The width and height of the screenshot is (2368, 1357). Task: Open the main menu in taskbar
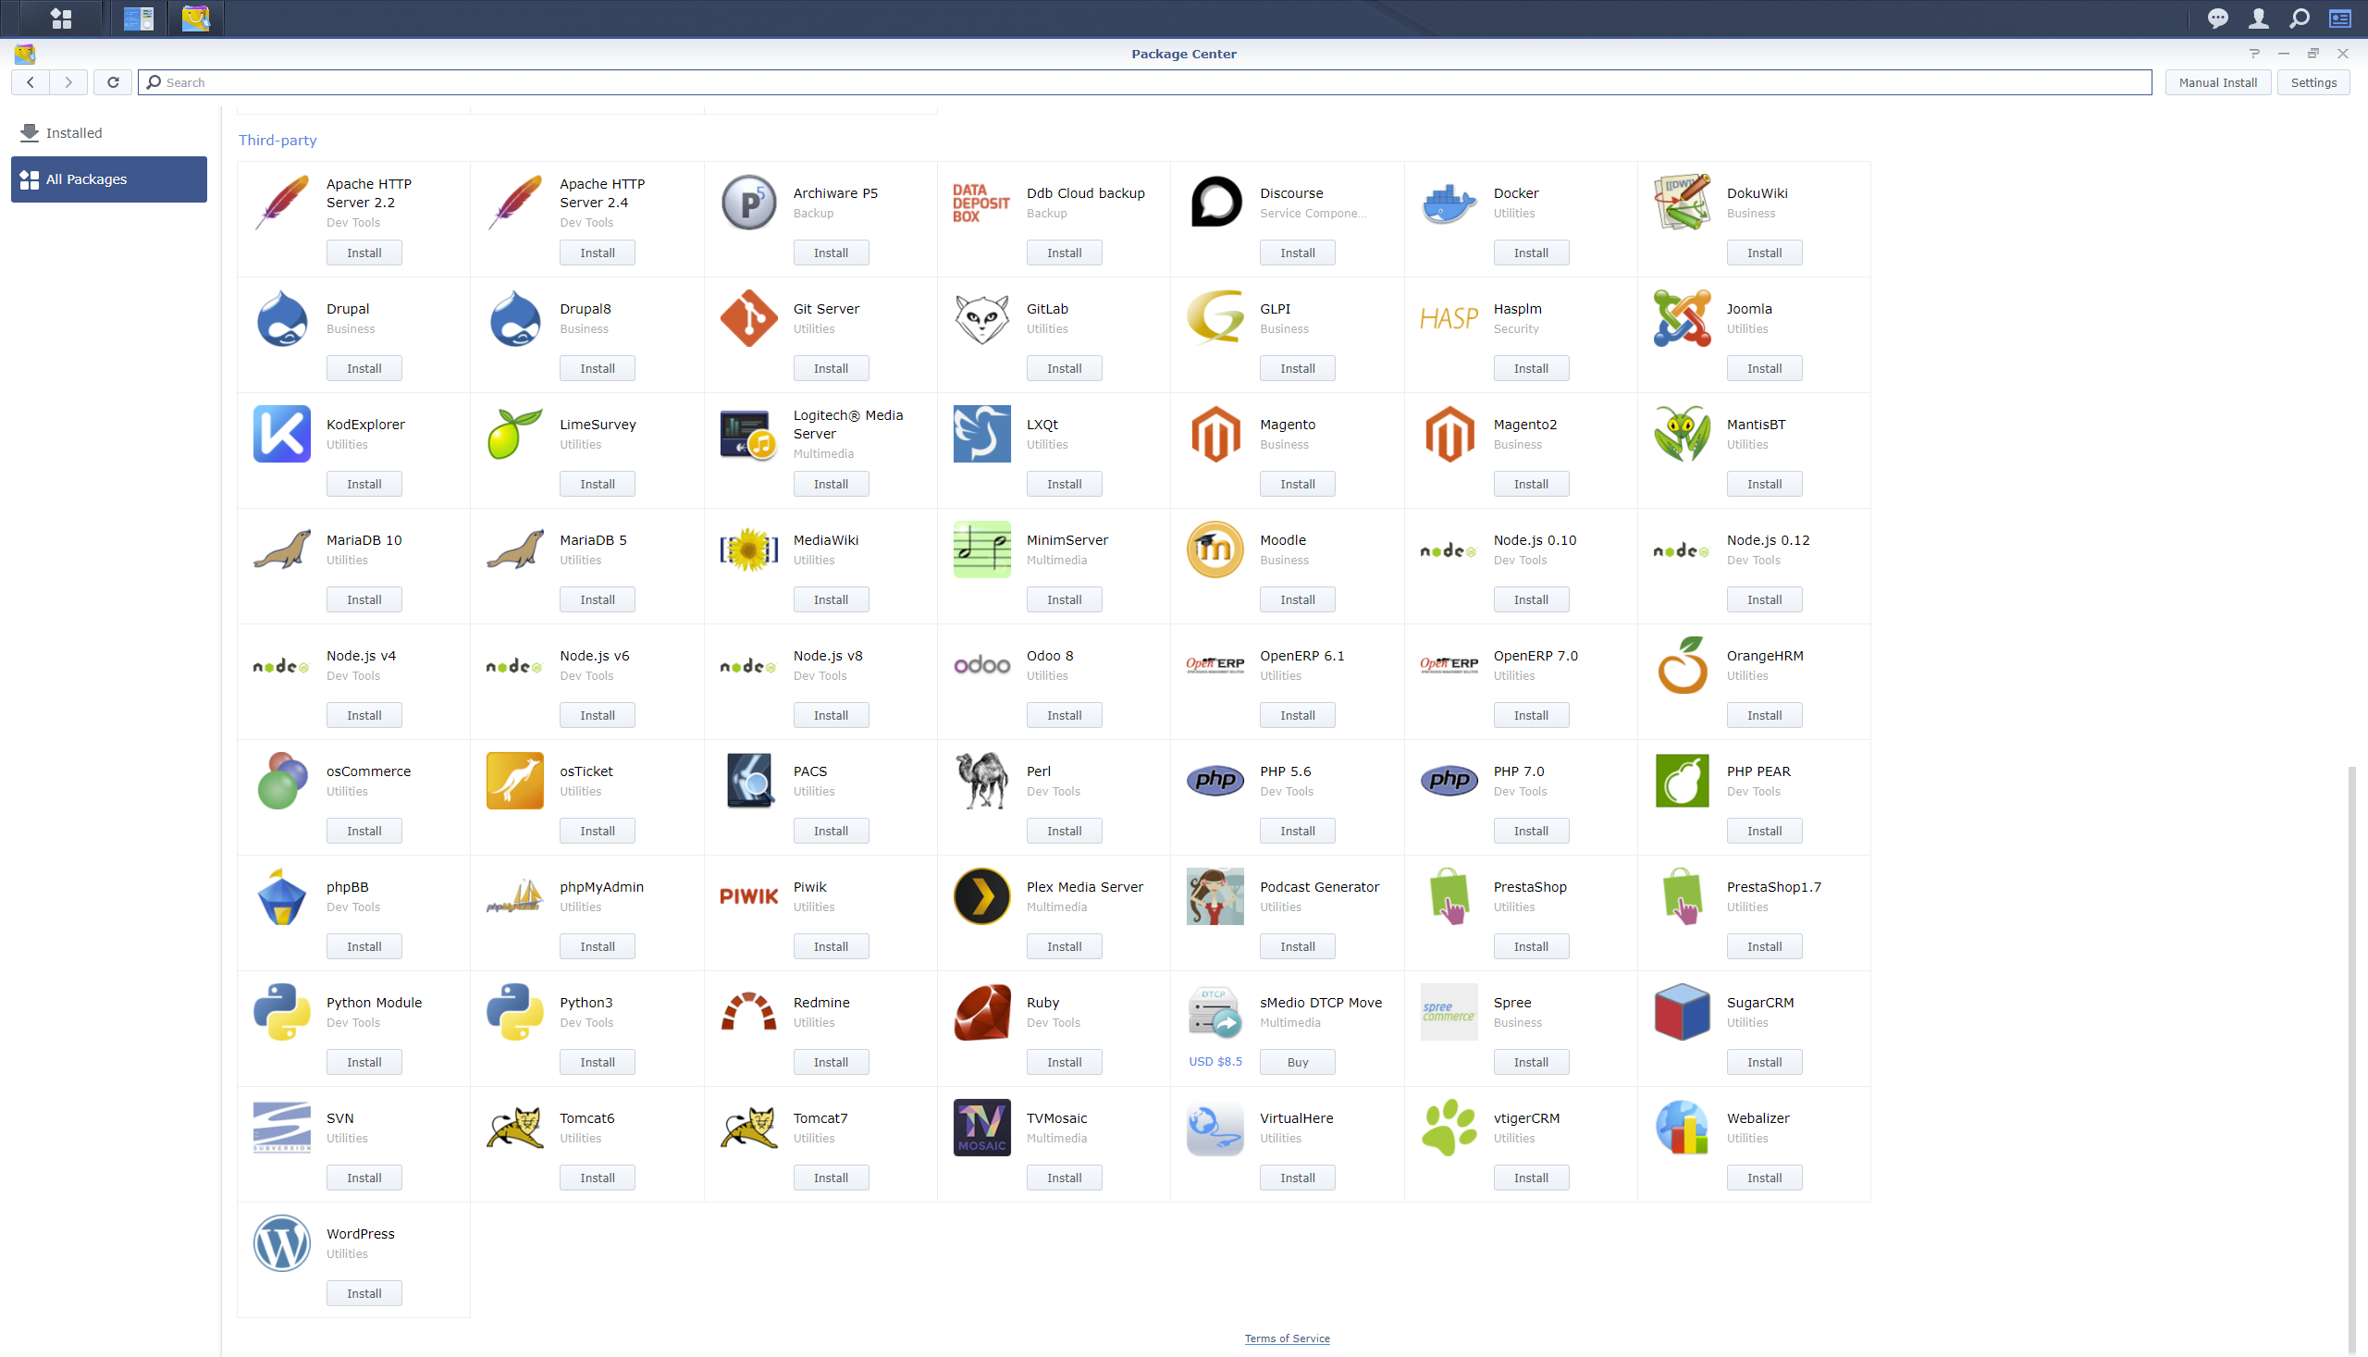[61, 18]
